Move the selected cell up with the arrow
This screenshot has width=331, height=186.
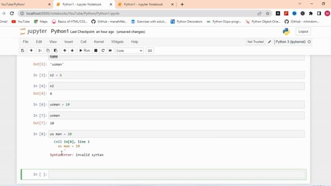pos(65,51)
